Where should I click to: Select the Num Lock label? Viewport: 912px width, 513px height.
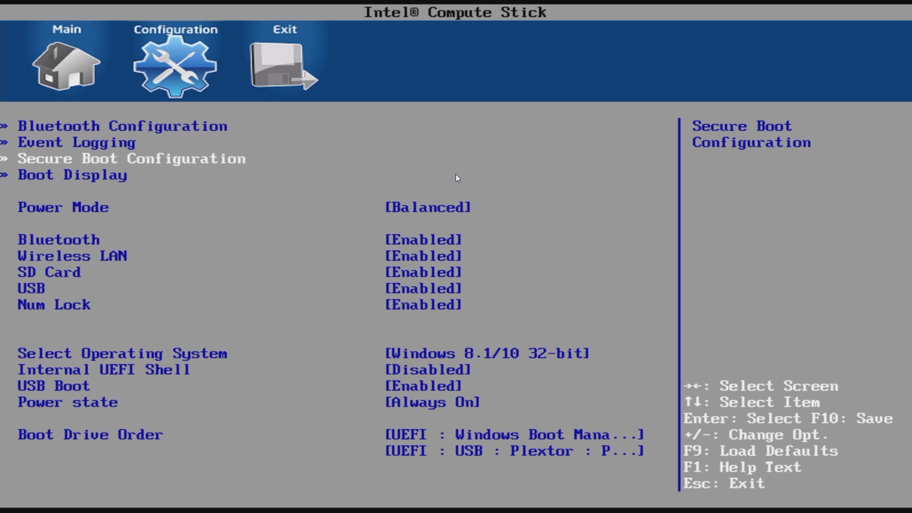(54, 304)
